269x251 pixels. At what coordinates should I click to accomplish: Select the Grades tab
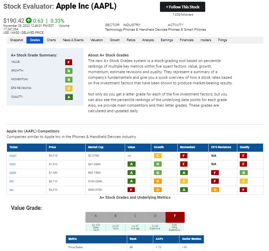coord(35,40)
